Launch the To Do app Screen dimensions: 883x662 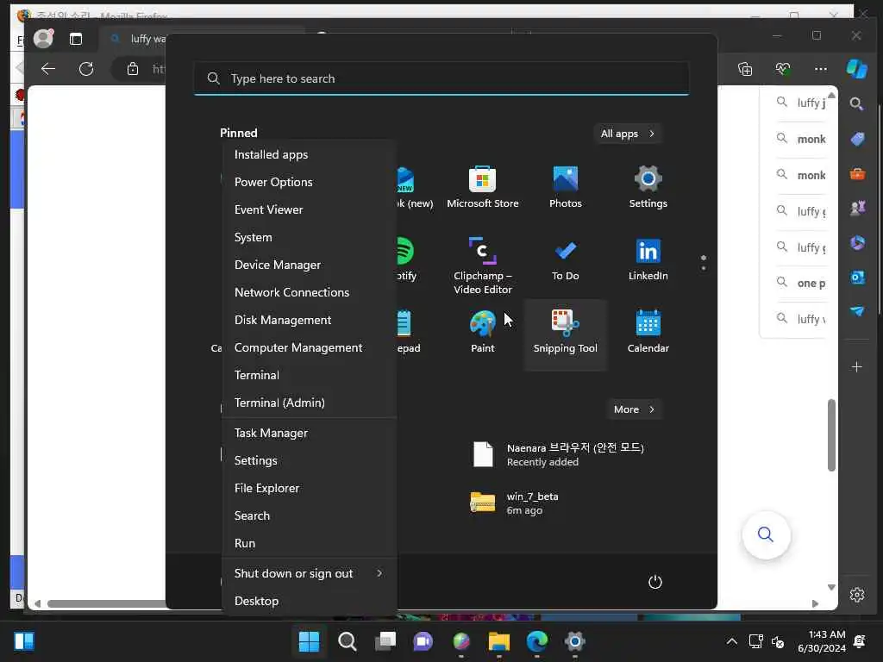pos(566,260)
